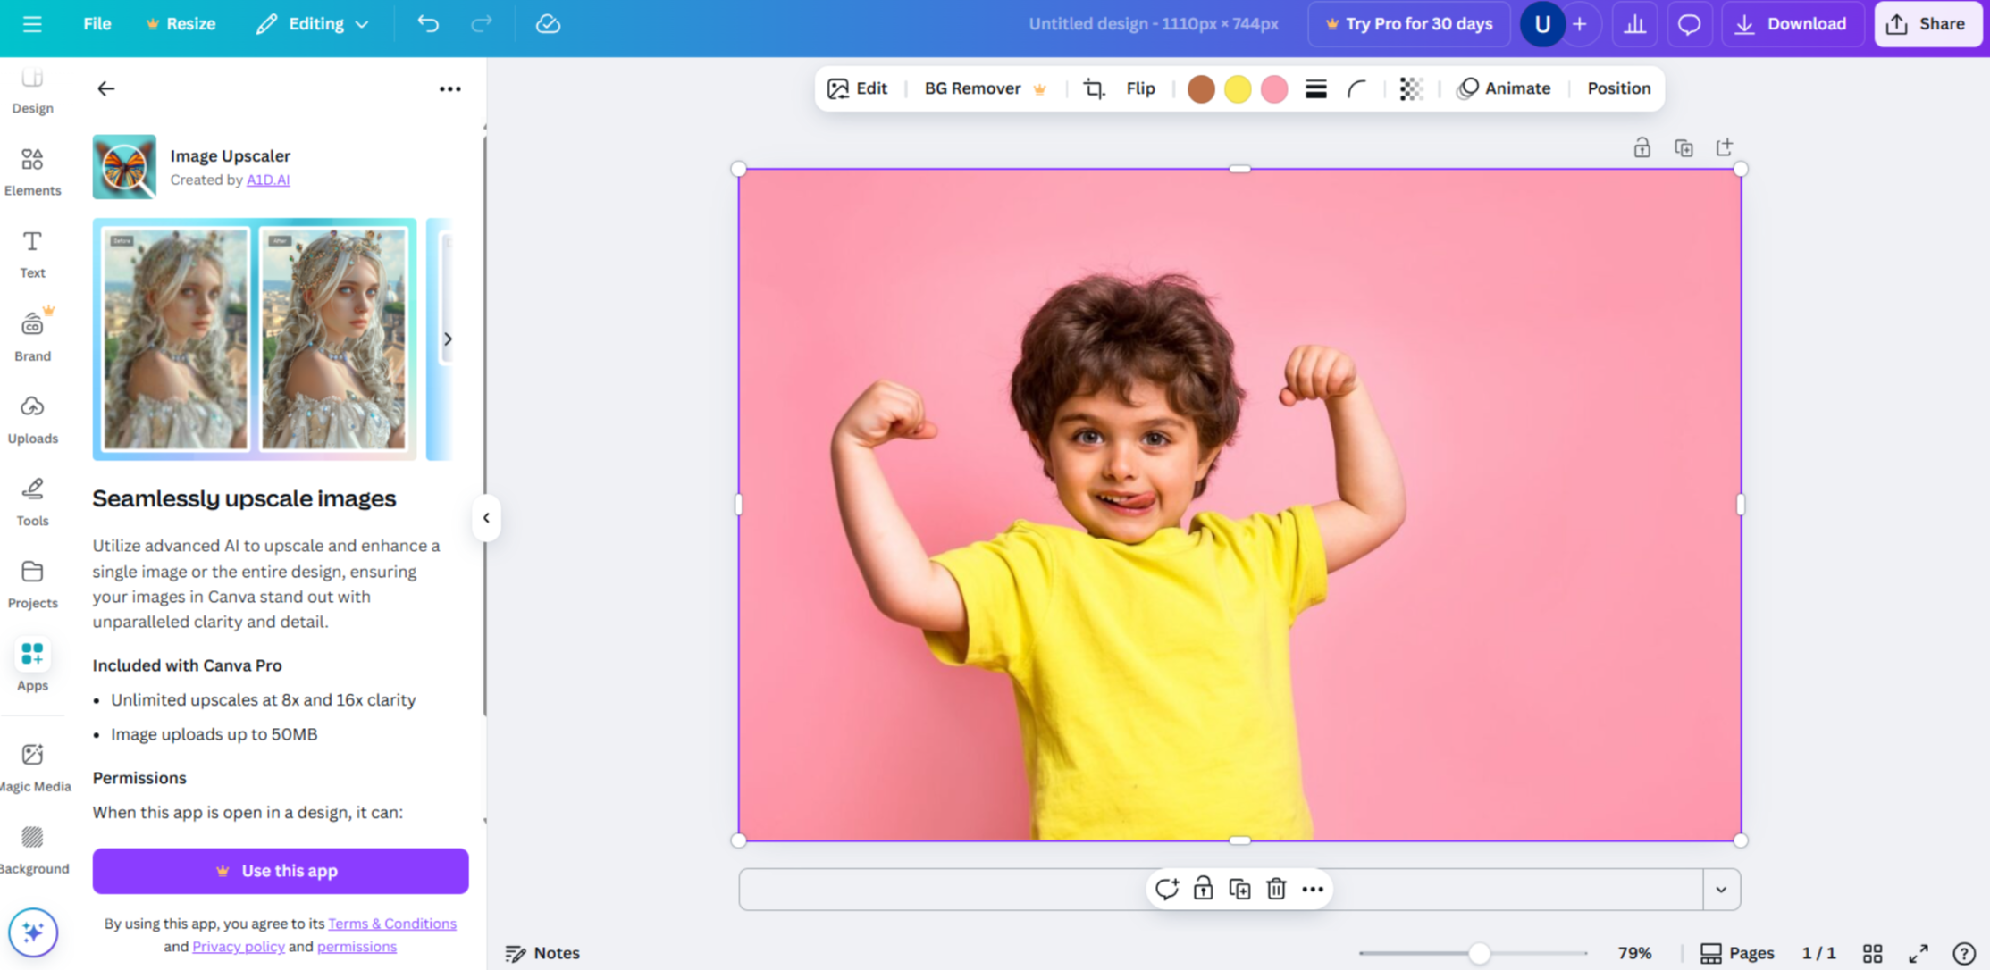Duplicate the selected image

coord(1239,889)
